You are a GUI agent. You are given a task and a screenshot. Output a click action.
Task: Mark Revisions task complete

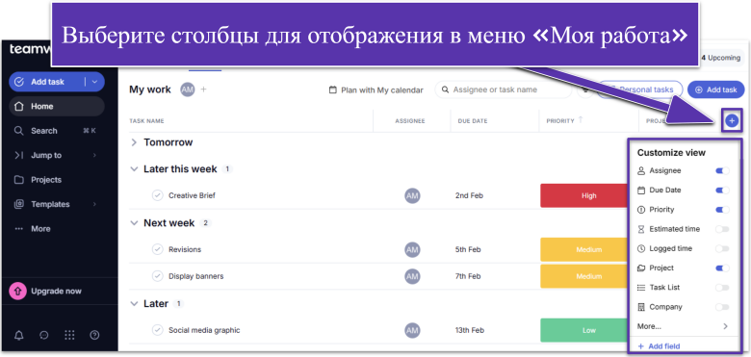point(157,249)
